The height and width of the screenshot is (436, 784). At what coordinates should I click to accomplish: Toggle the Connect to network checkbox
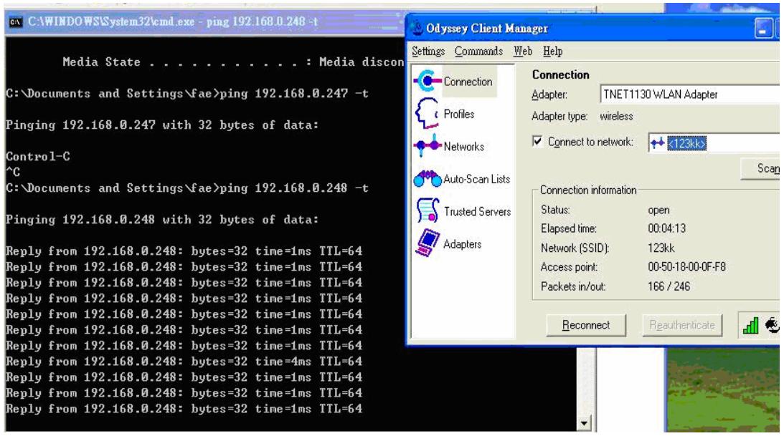(537, 142)
